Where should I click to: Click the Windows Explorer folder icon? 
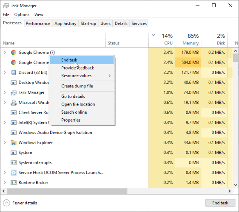click(x=14, y=142)
